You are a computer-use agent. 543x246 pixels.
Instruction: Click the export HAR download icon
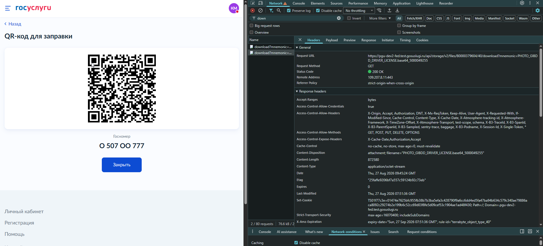point(397,10)
